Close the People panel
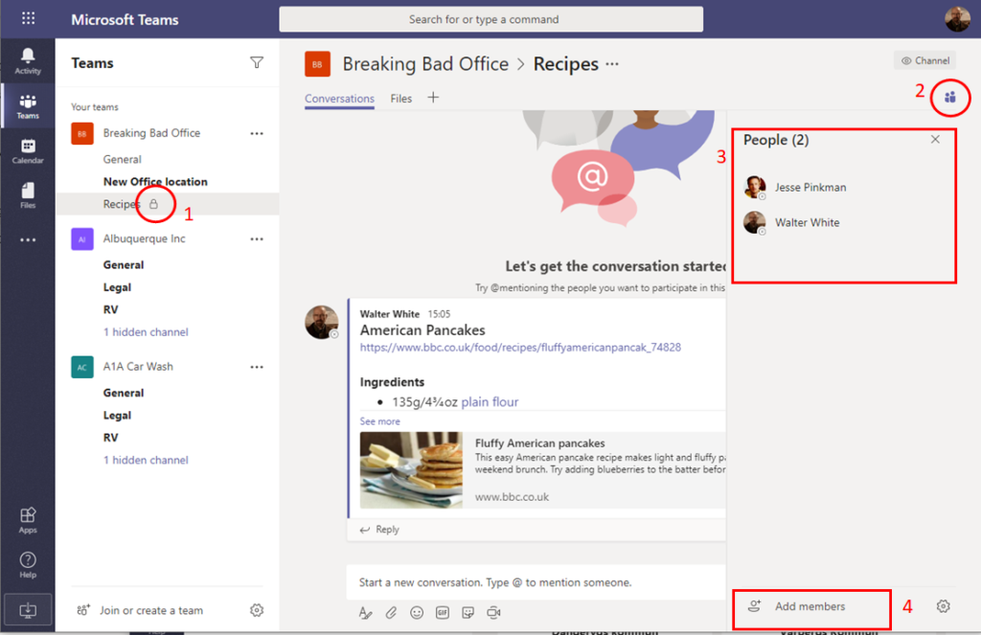 click(935, 140)
